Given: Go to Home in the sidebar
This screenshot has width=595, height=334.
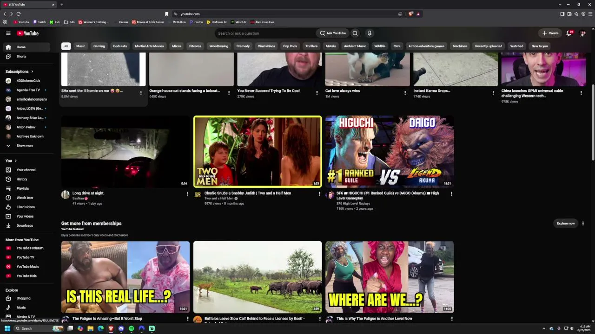Looking at the screenshot, I should [27, 47].
